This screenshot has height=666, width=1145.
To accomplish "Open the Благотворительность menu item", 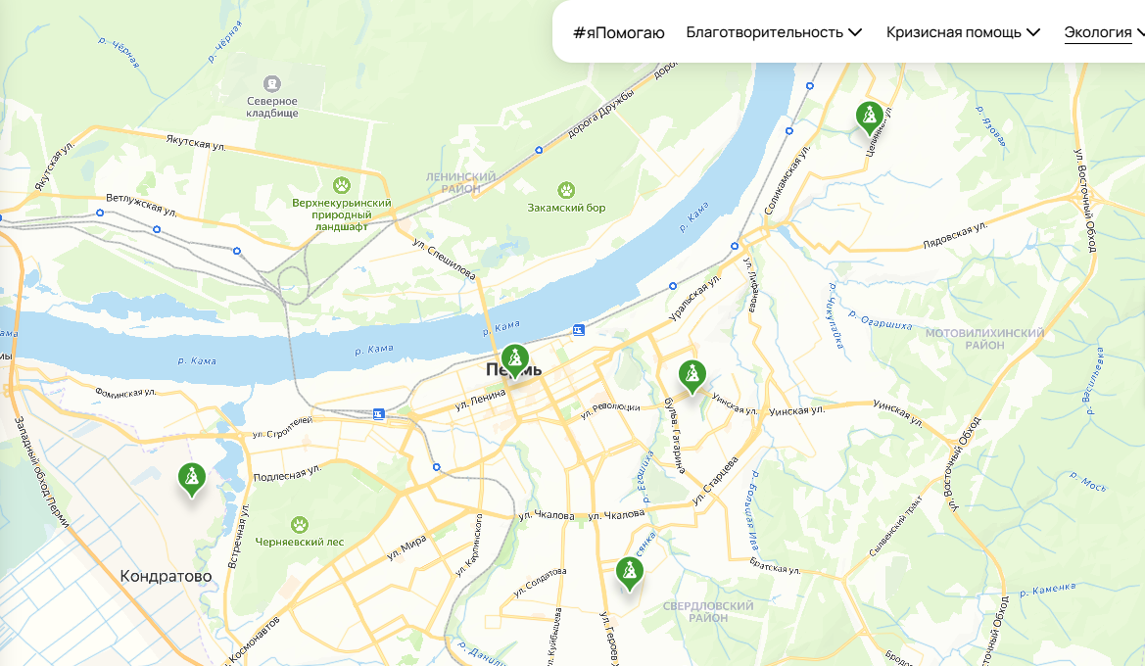I will coord(765,32).
